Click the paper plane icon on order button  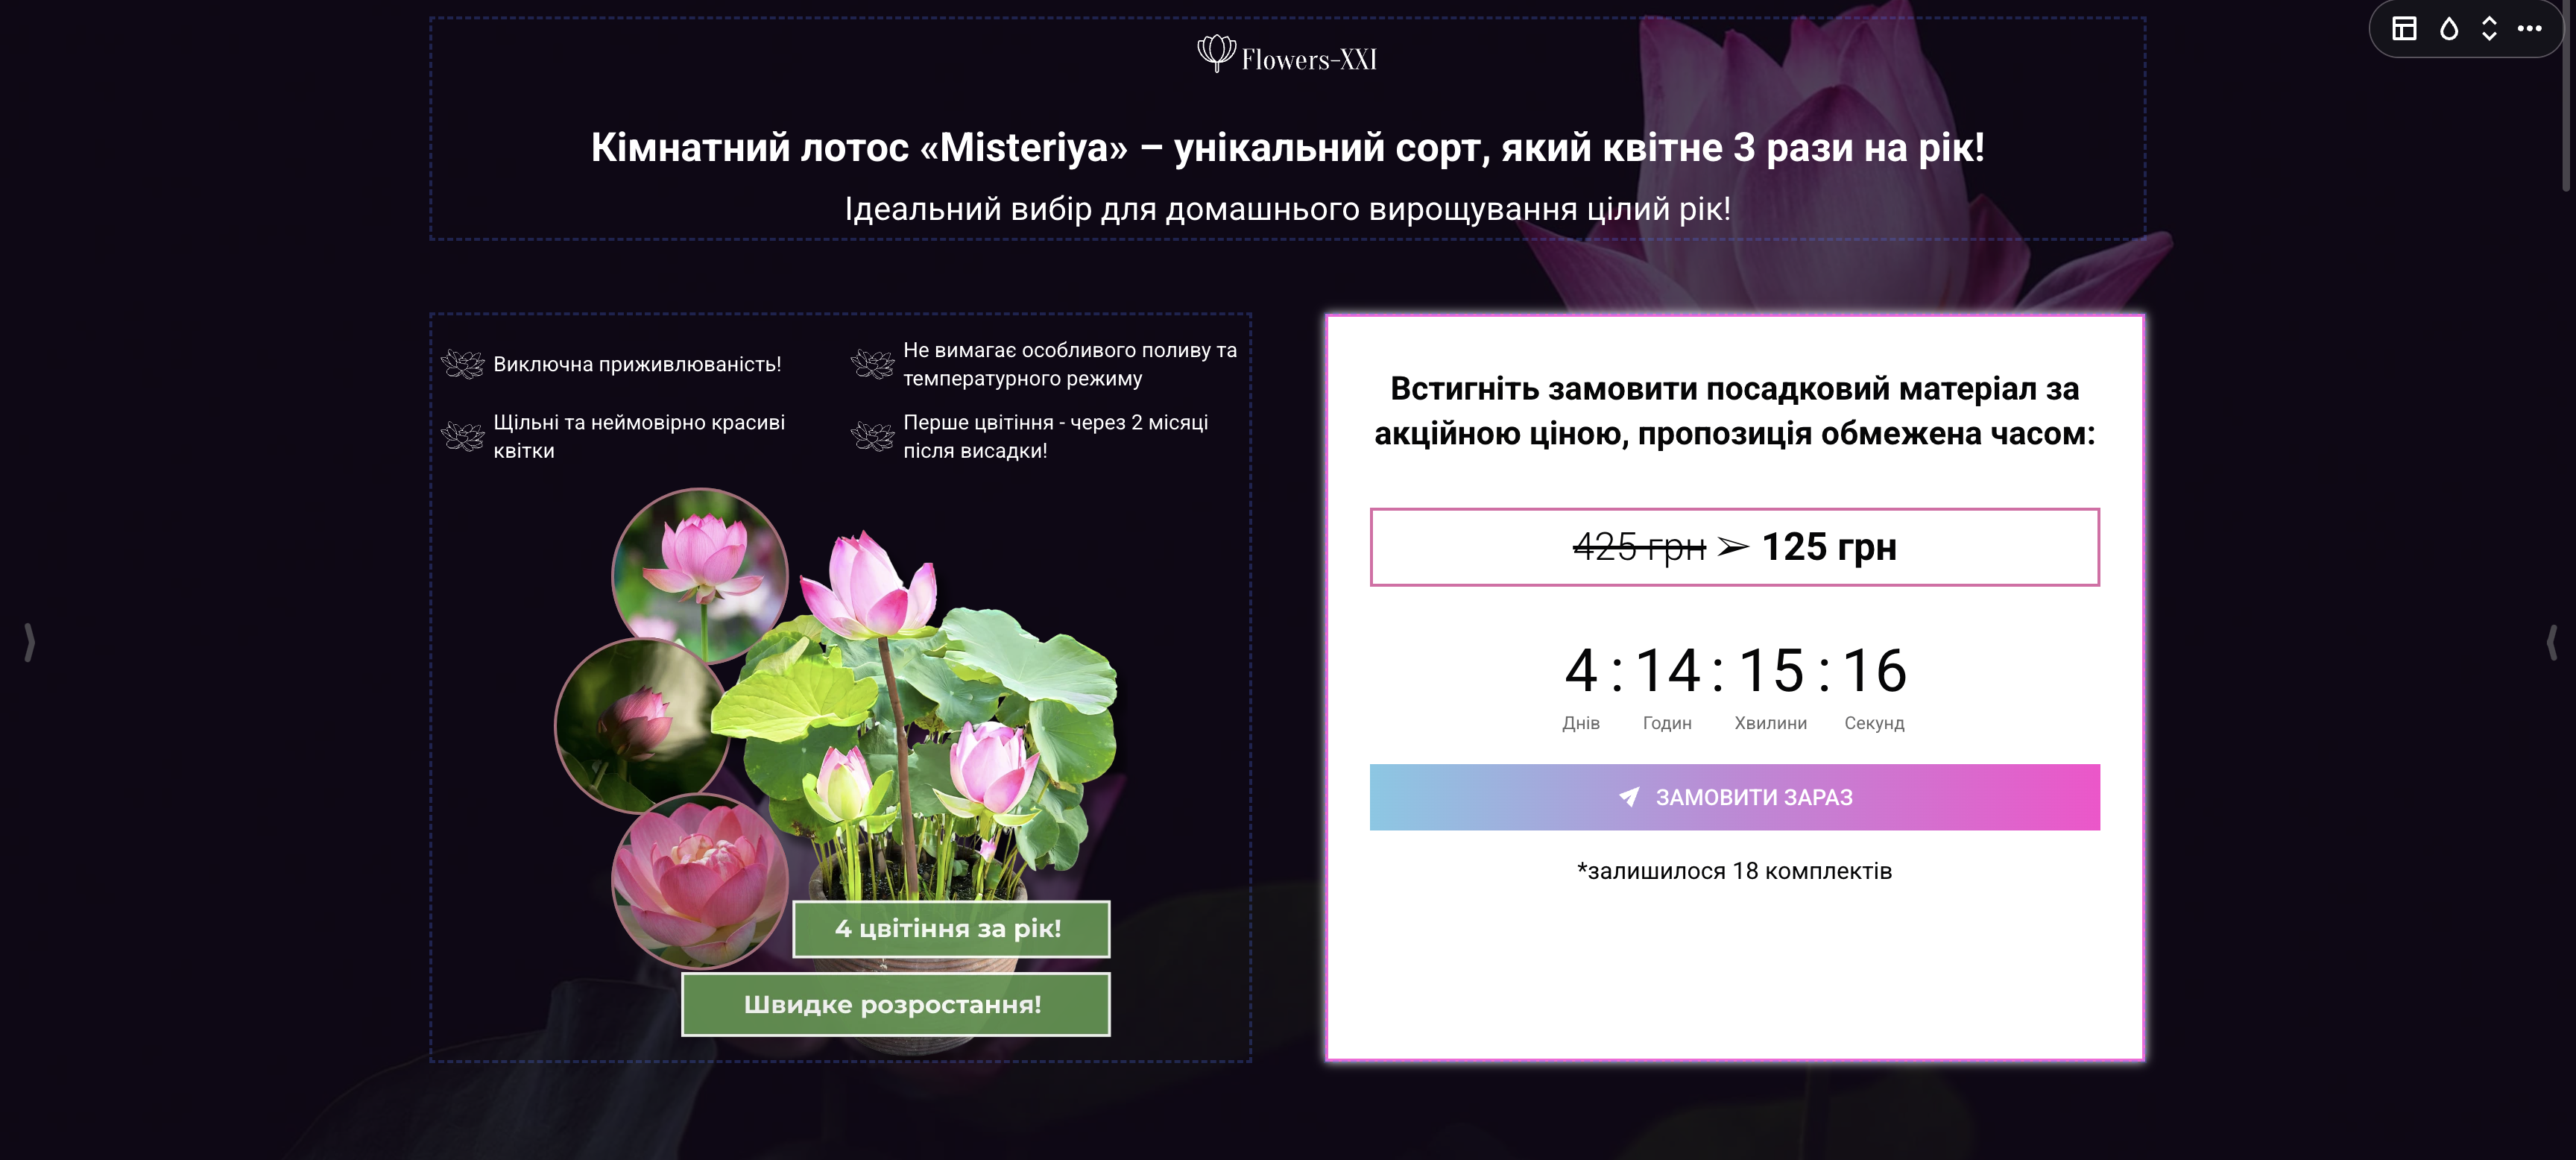[1629, 797]
